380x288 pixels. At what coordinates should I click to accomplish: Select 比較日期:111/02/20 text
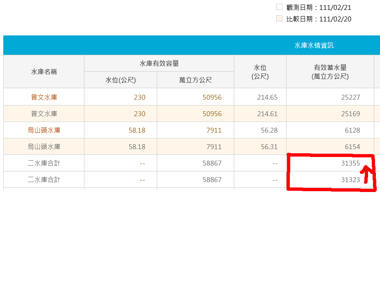point(319,19)
